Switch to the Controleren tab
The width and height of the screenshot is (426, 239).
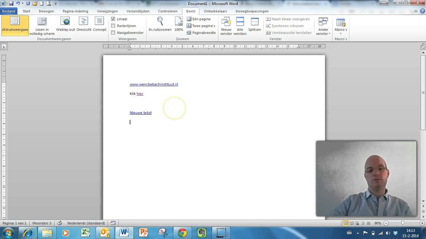(x=168, y=11)
